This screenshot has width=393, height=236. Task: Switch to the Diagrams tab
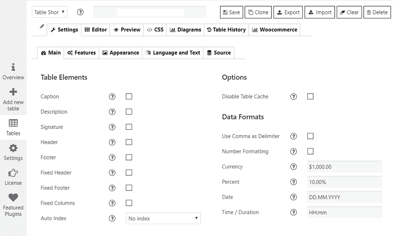pyautogui.click(x=185, y=29)
